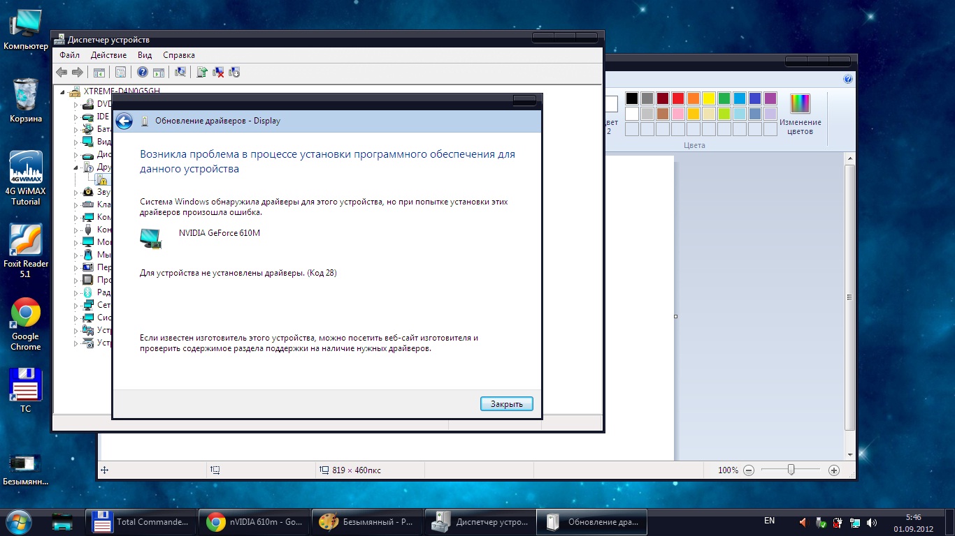Switch to Total Commander in taskbar

[141, 522]
